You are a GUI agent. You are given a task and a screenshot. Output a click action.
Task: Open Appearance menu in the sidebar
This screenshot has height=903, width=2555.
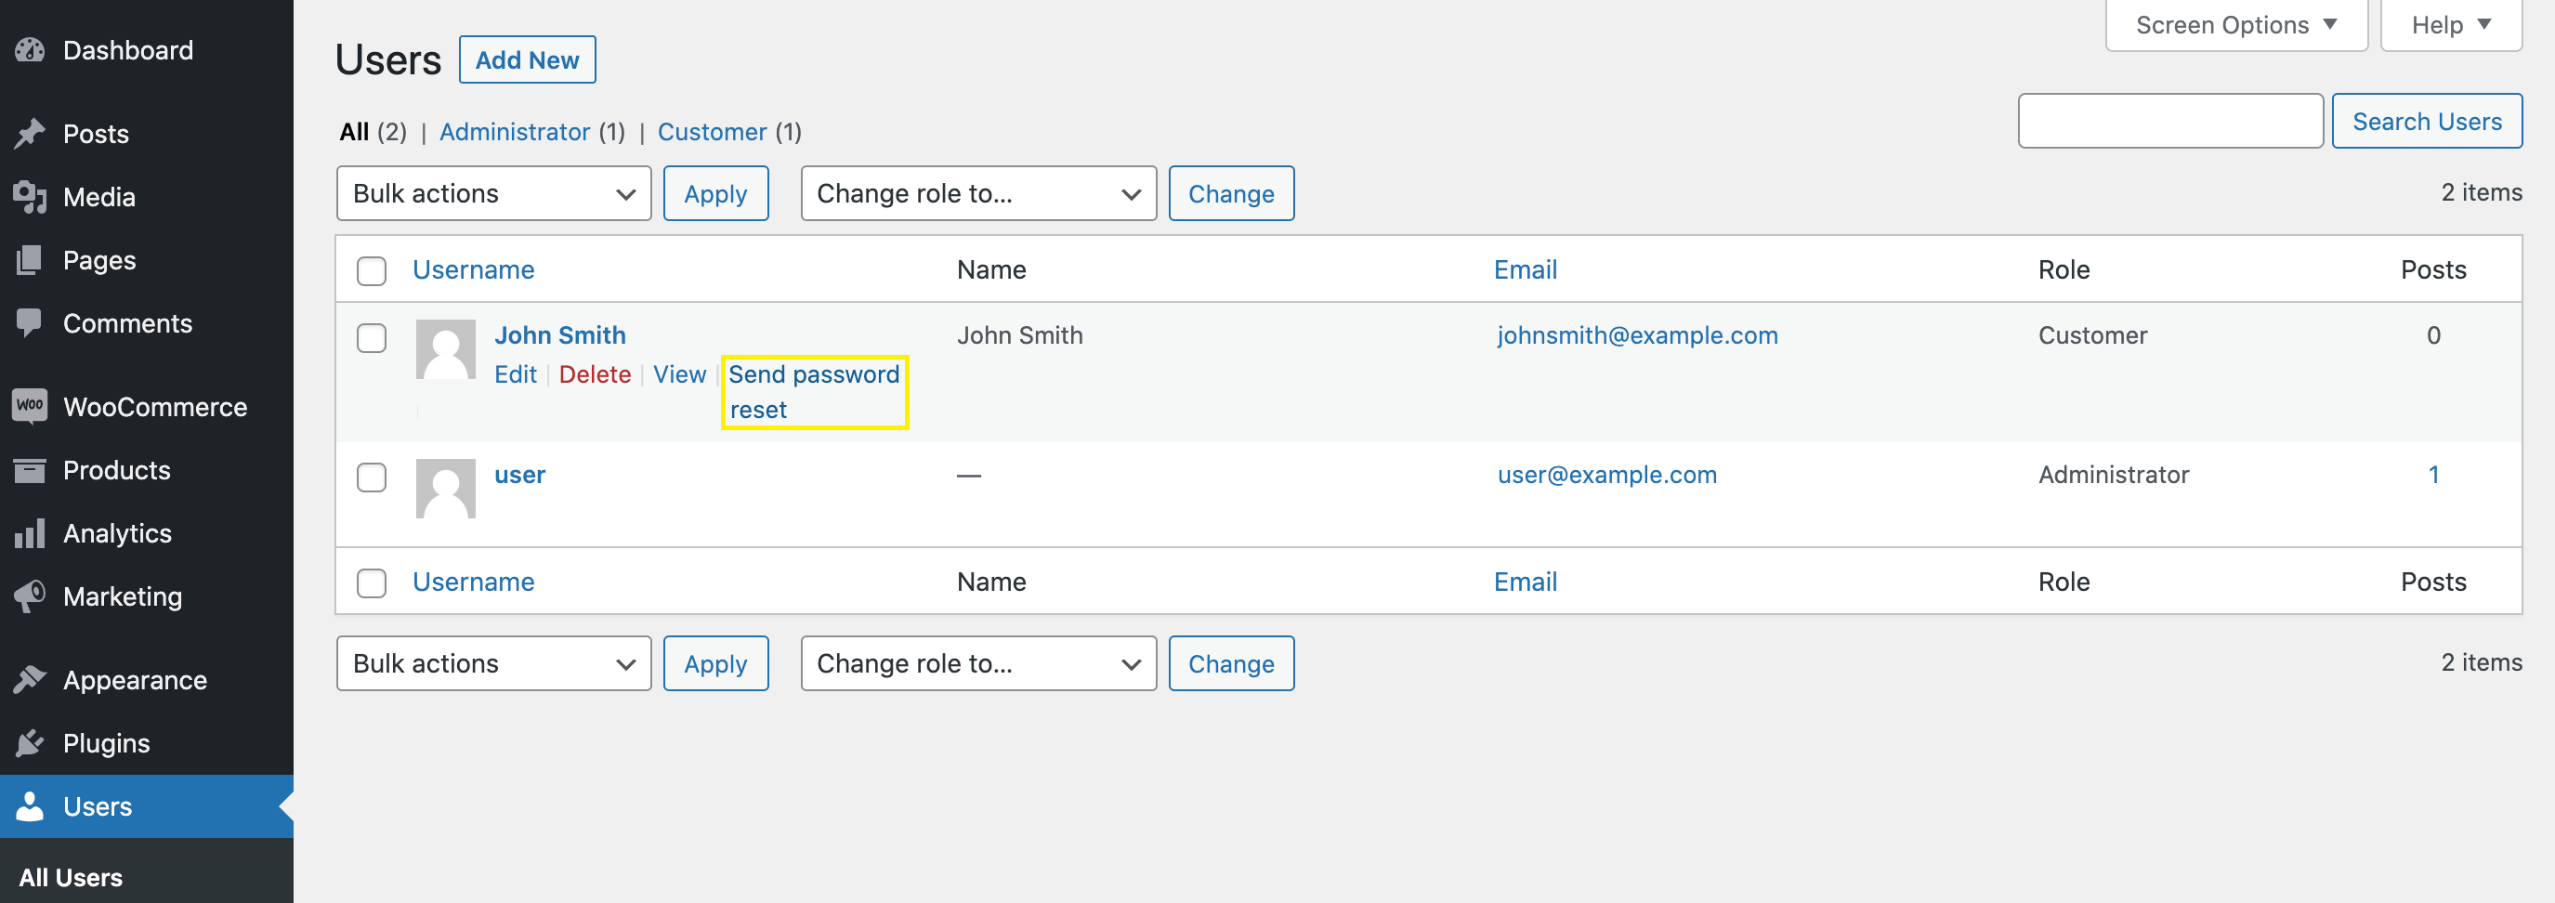pyautogui.click(x=135, y=680)
